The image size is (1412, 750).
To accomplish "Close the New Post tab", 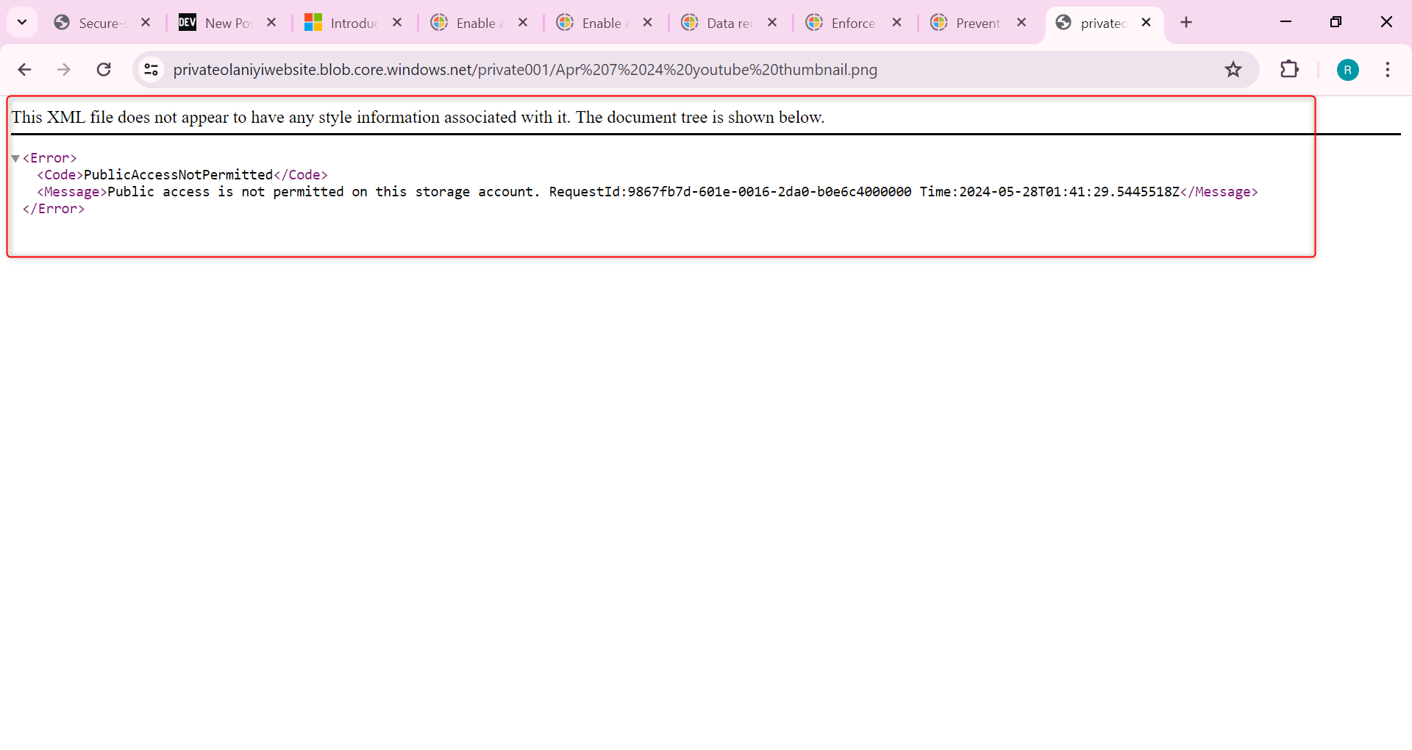I will [271, 23].
